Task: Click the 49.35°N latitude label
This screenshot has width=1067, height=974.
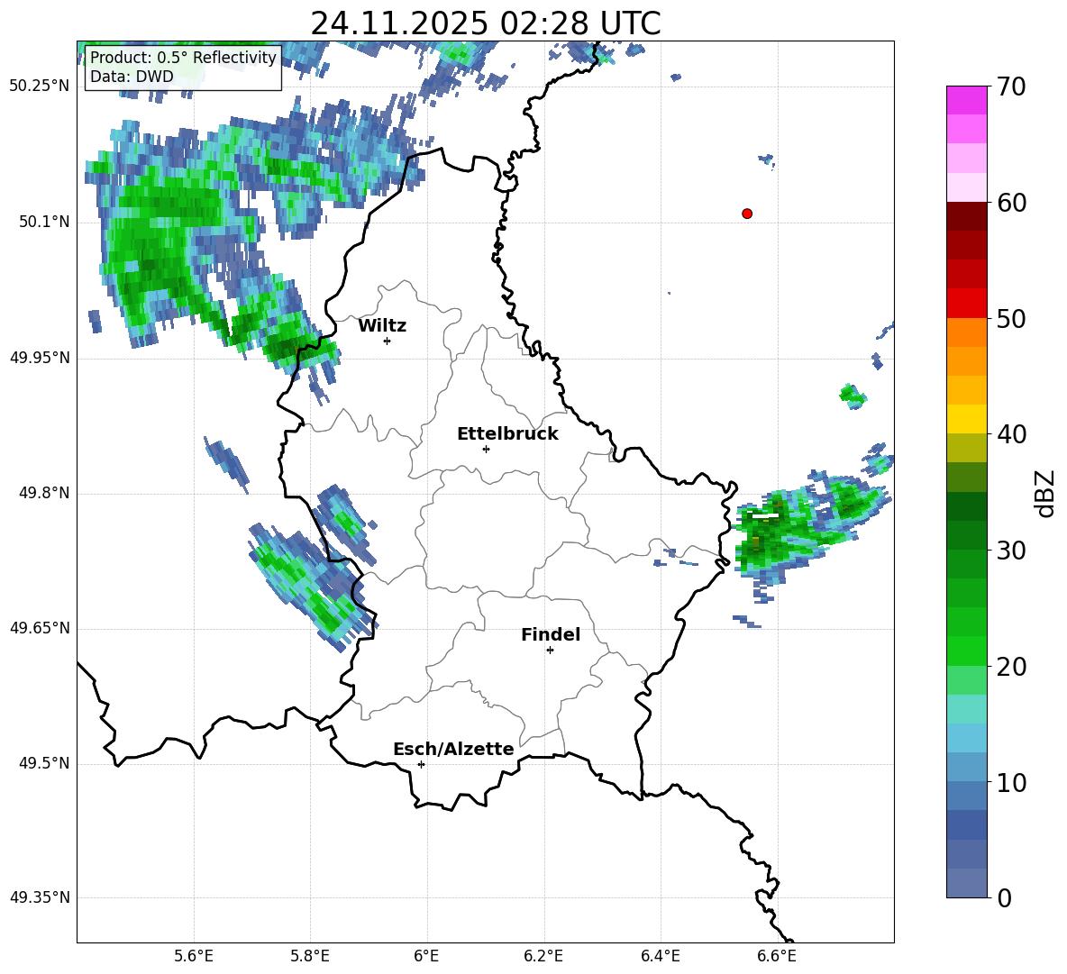Action: coord(40,897)
